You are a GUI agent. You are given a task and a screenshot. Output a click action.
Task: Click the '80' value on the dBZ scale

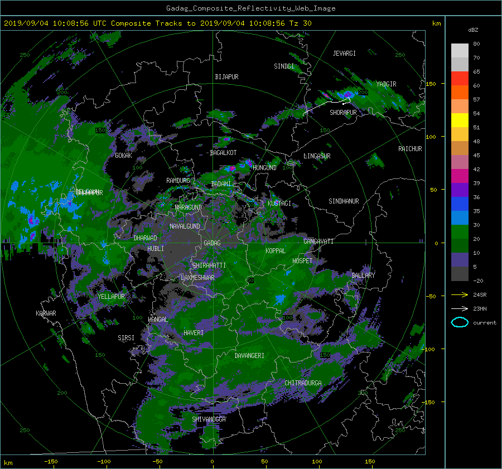[476, 44]
